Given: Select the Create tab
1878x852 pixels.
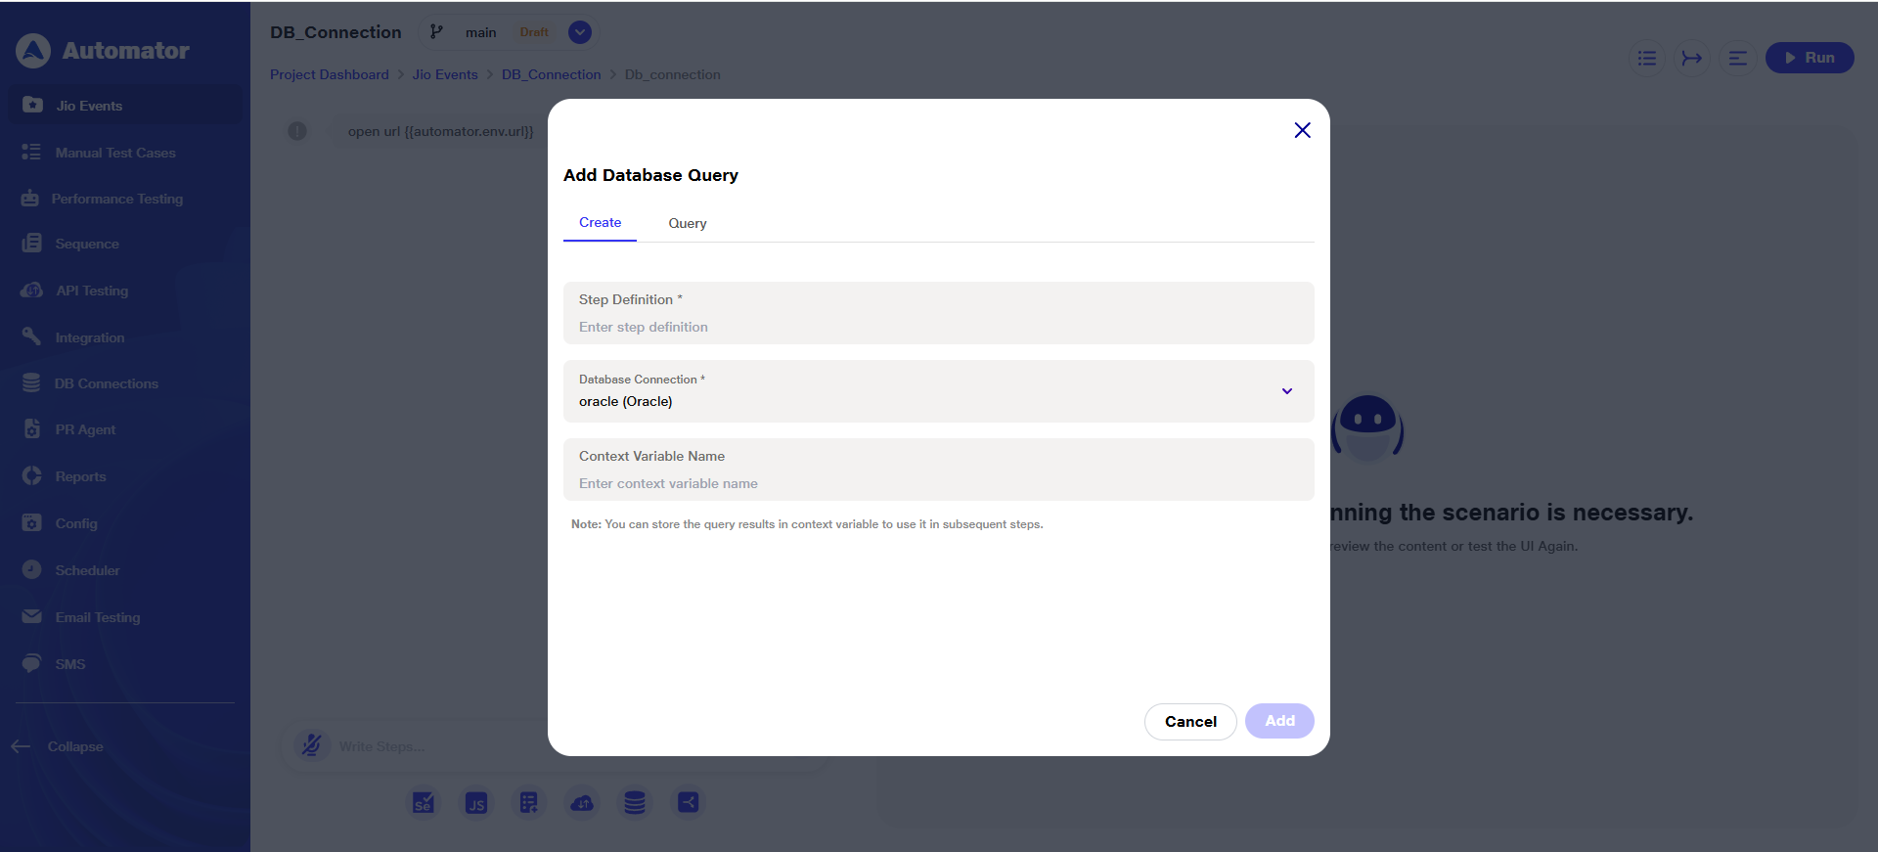Looking at the screenshot, I should coord(600,222).
